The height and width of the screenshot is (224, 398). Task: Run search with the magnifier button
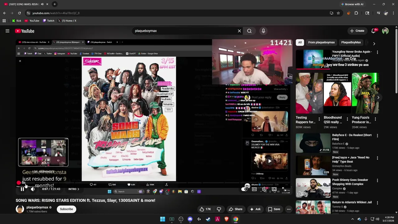[249, 31]
